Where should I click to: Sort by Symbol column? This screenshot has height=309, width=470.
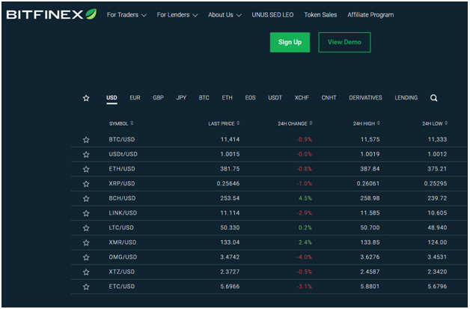[121, 123]
